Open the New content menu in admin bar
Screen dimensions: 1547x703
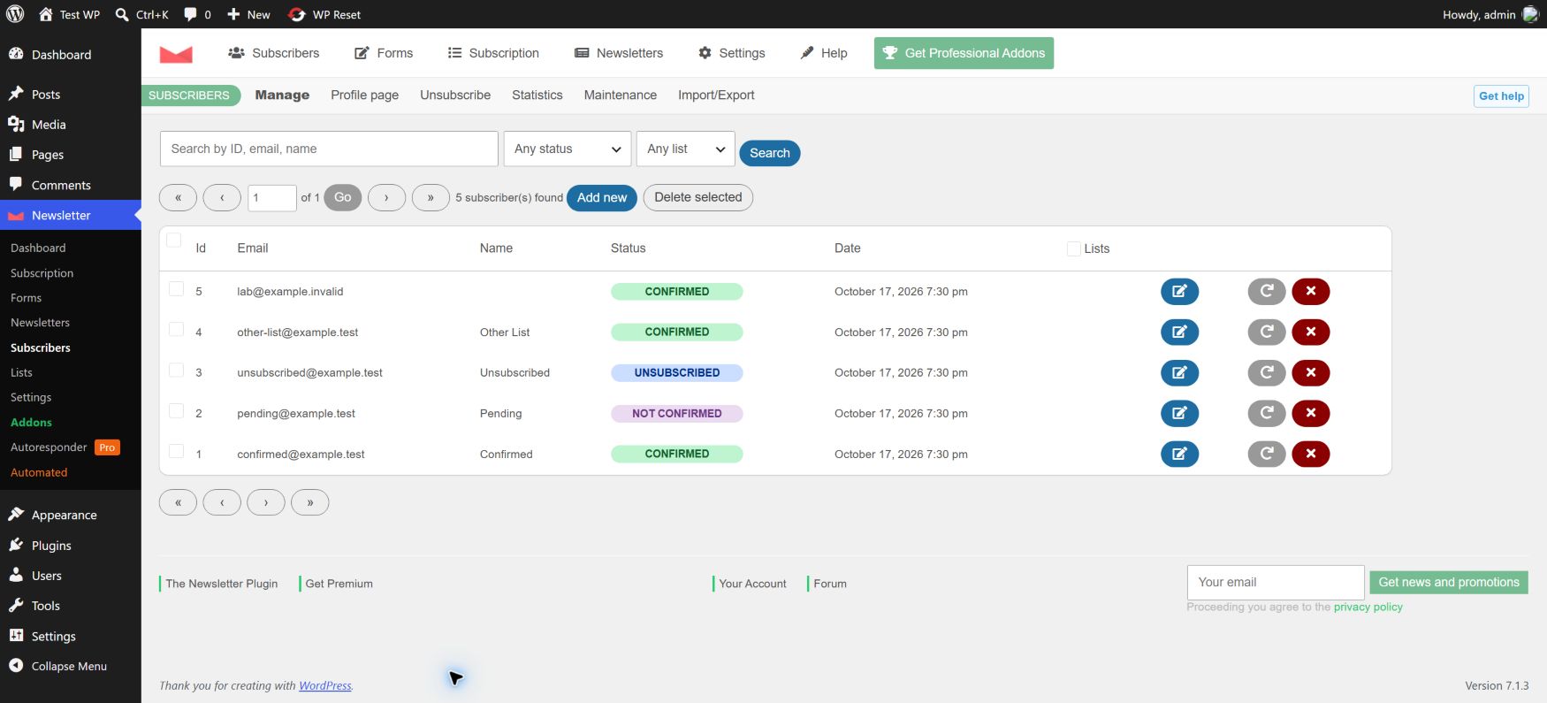coord(248,14)
